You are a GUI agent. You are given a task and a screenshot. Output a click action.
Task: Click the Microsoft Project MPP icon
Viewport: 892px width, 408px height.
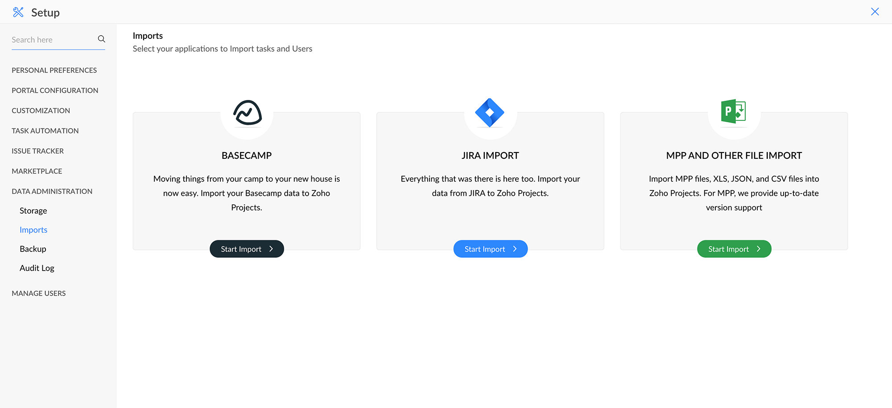pyautogui.click(x=733, y=111)
